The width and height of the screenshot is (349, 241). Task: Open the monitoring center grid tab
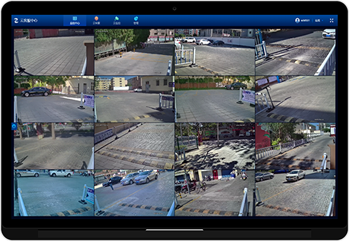75,21
